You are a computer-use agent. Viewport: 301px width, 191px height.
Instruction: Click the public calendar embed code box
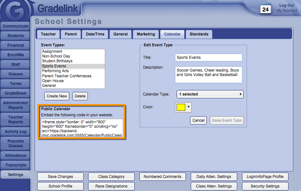[82, 128]
